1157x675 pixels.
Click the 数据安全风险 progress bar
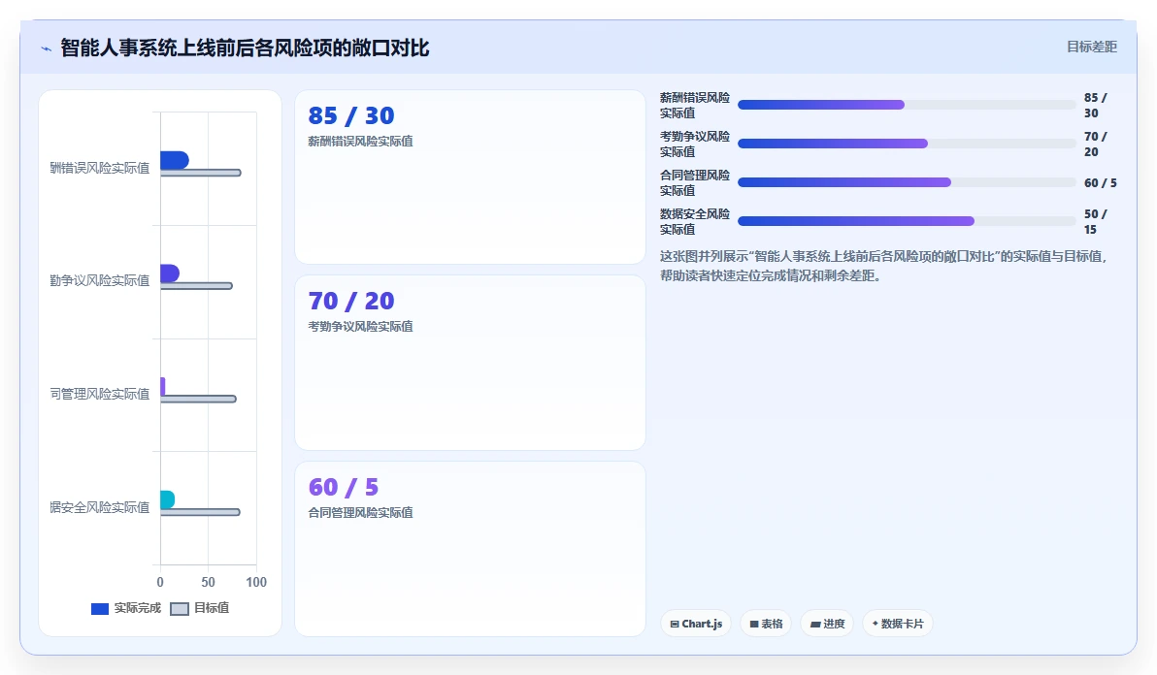pos(907,221)
